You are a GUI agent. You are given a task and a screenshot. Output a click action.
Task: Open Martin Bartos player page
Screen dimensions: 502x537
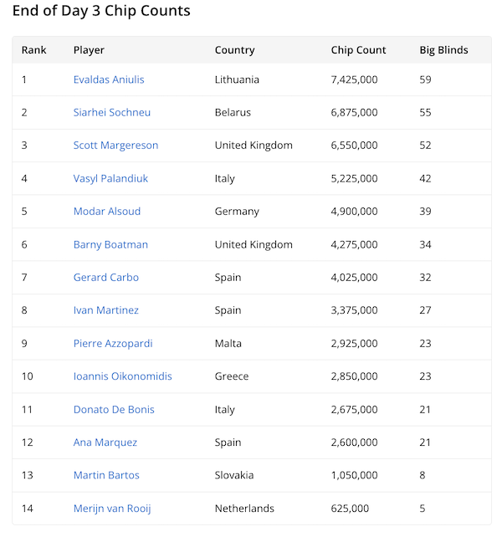pyautogui.click(x=106, y=475)
